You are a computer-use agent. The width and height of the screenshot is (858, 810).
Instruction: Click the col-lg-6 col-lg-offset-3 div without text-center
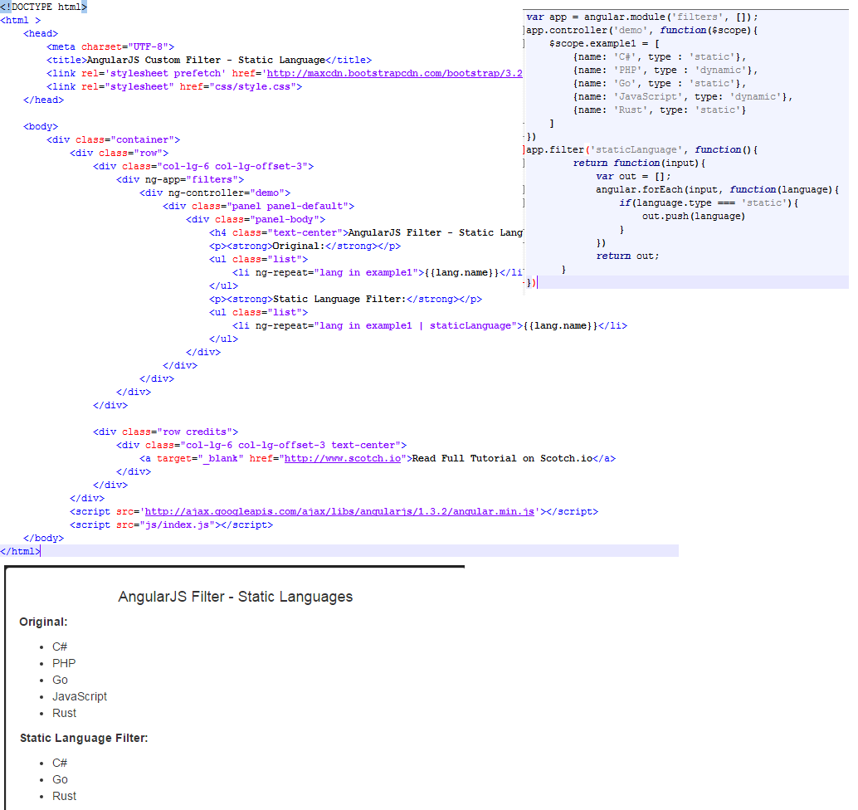(203, 166)
